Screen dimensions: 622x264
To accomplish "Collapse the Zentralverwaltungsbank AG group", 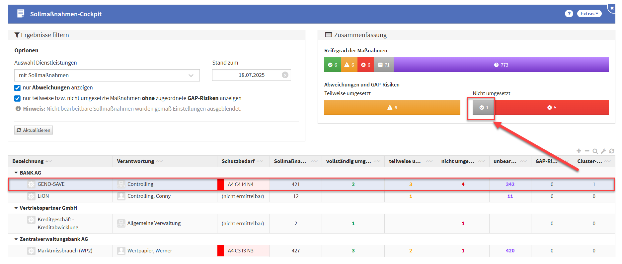I will (16, 239).
